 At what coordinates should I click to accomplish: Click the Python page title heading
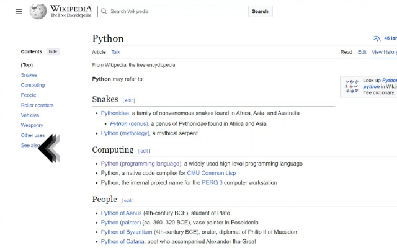tap(108, 38)
